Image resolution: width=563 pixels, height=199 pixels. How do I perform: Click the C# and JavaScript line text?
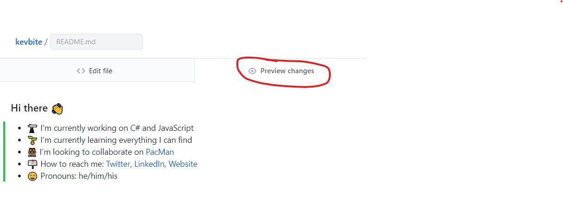(x=117, y=128)
